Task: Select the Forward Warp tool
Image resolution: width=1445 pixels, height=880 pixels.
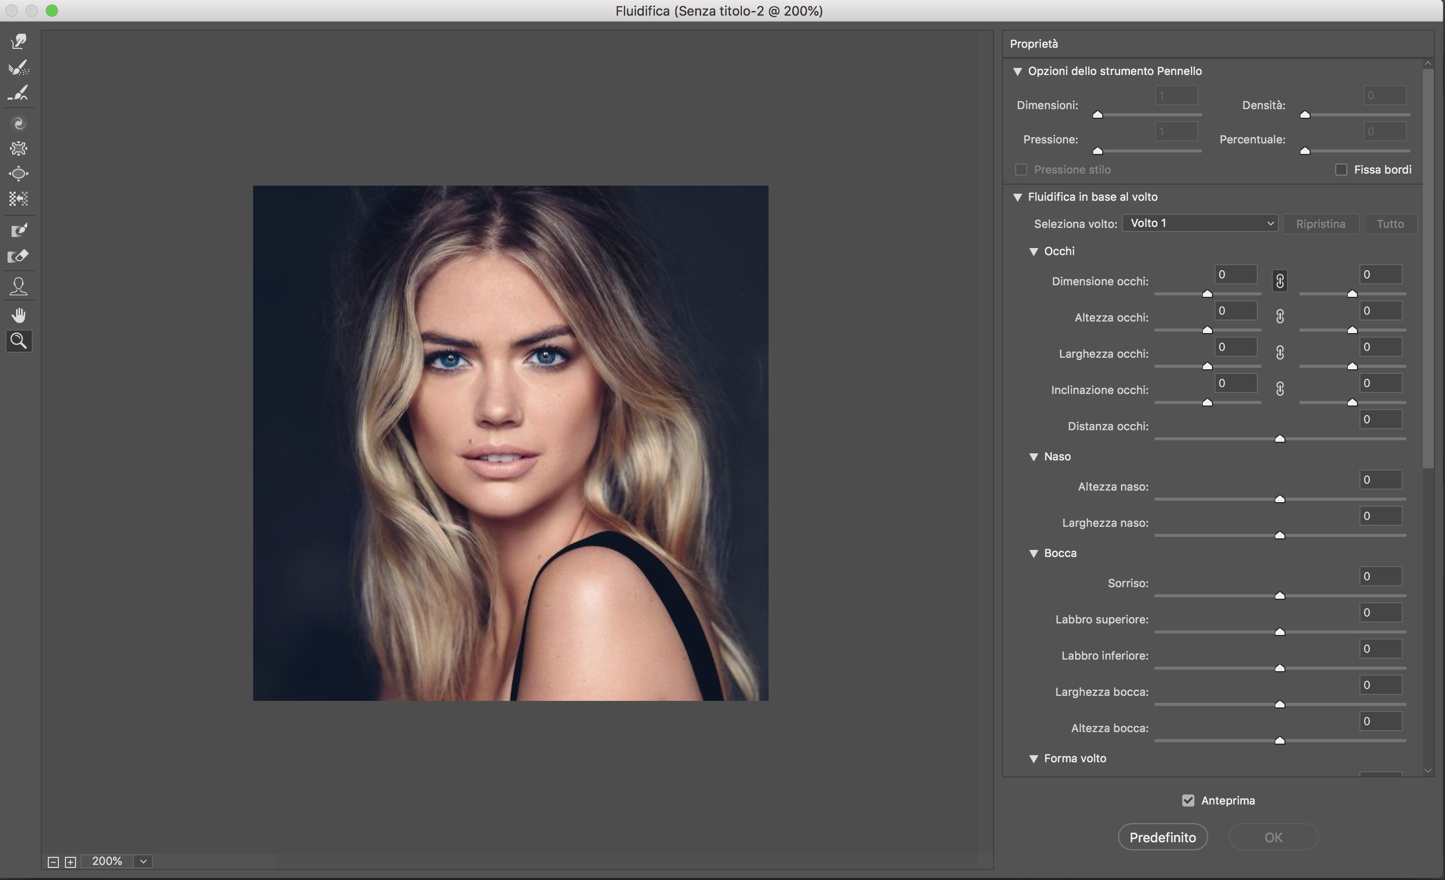Action: [x=19, y=41]
